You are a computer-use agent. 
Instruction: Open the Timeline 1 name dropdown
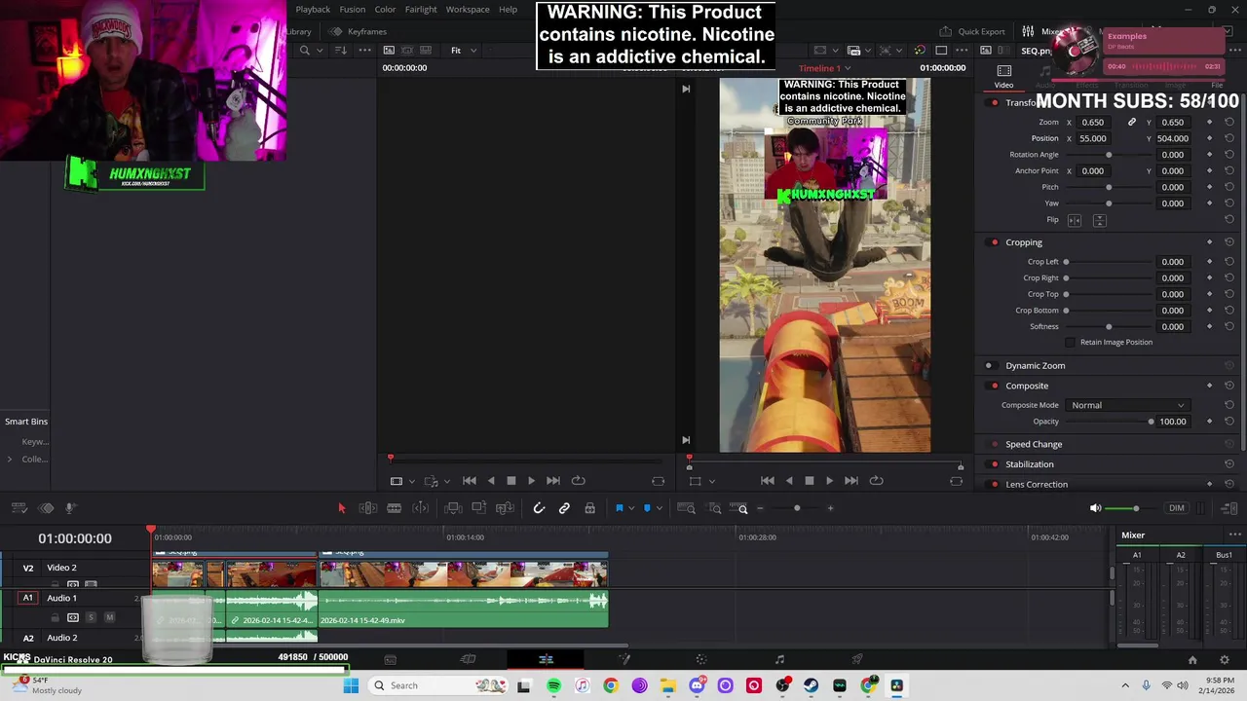[x=825, y=68]
